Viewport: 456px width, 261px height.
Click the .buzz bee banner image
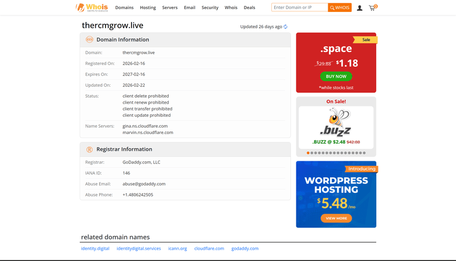pyautogui.click(x=336, y=123)
